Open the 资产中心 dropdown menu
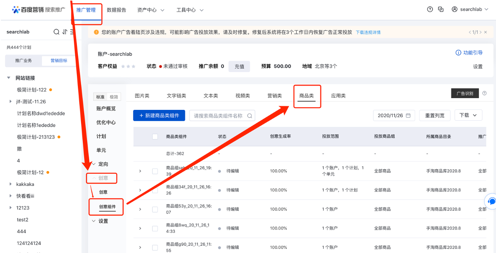Screen dimensions: 496x253 [151, 10]
